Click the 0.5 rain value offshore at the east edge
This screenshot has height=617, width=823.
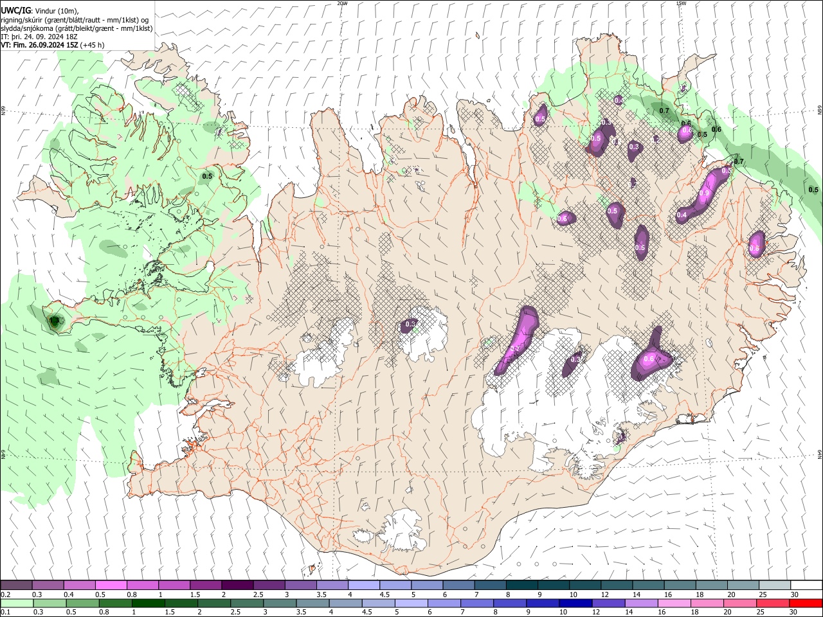pyautogui.click(x=813, y=190)
